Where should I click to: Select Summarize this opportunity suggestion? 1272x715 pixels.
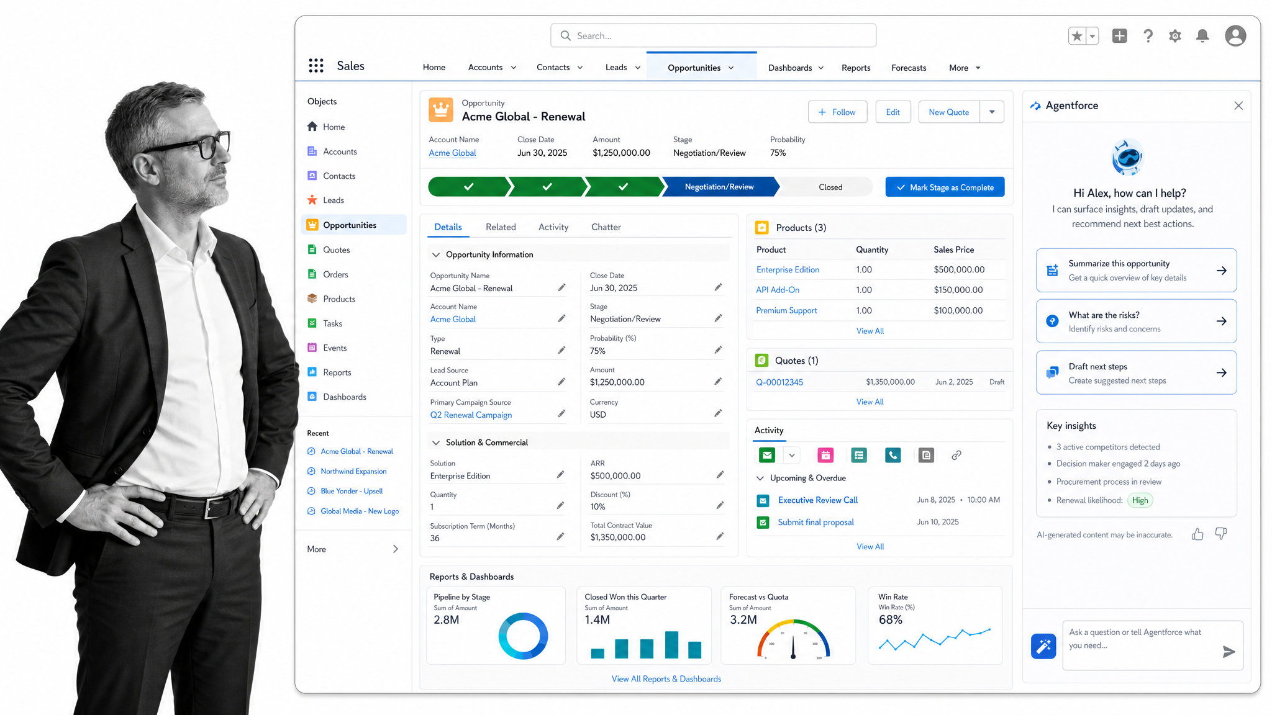point(1136,270)
